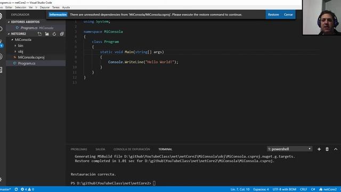Click the C# language mode indicator
Screen dimensions: 341x192
tap(313, 189)
